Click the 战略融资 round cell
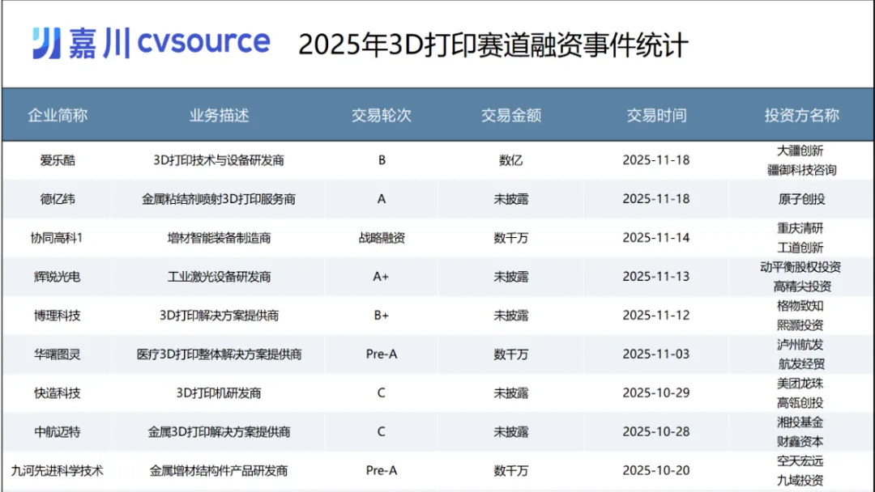The image size is (875, 492). pos(382,238)
